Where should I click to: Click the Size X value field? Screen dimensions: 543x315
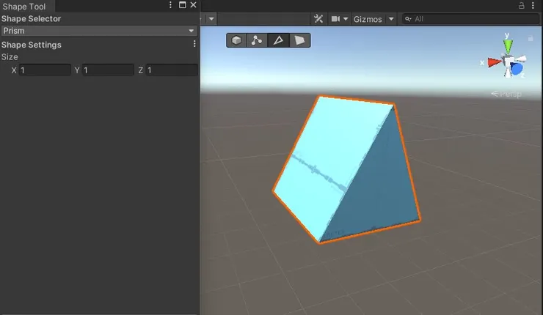click(x=45, y=70)
